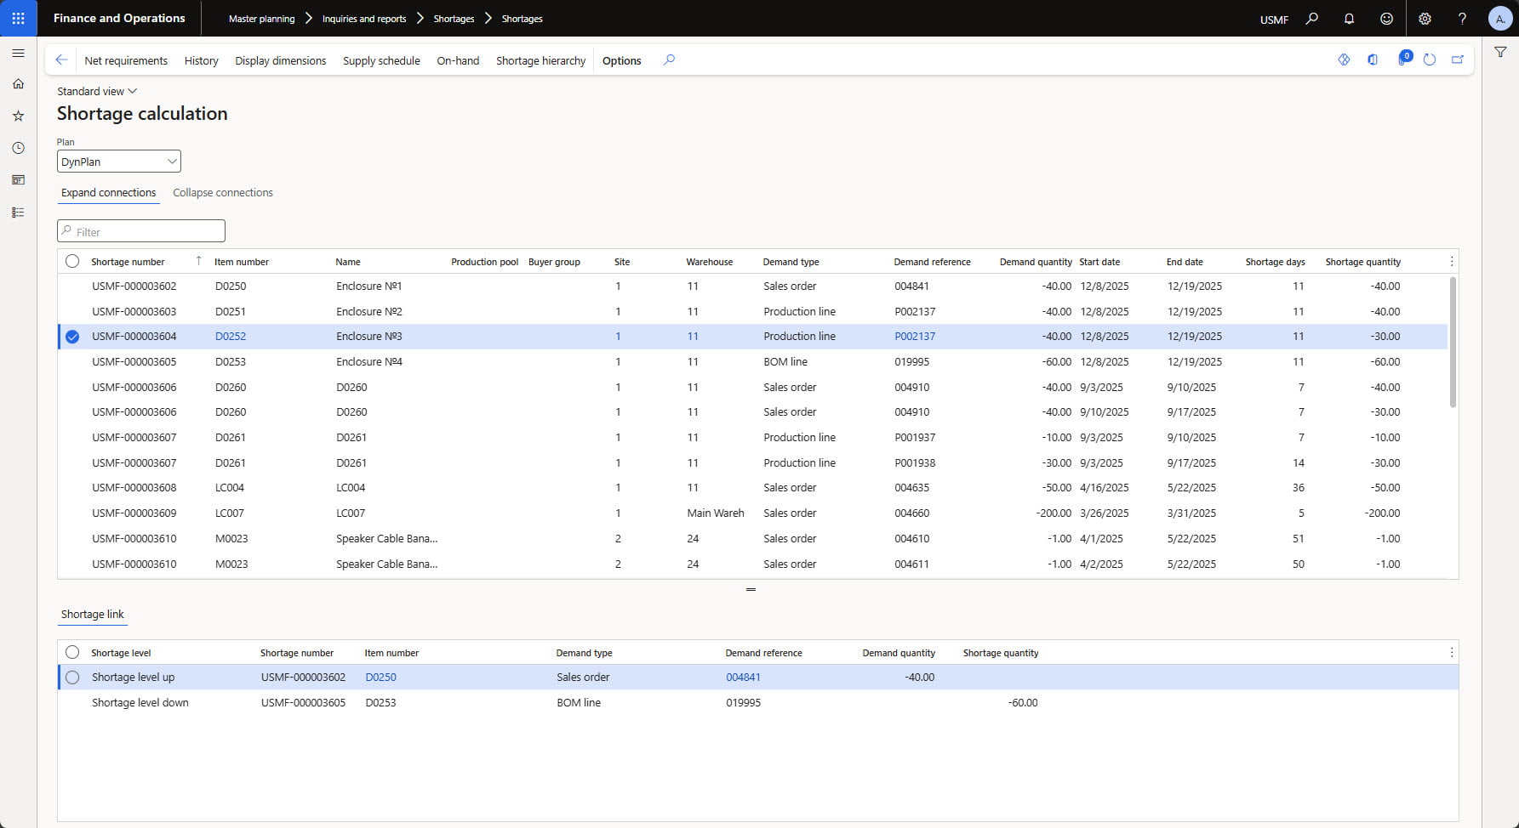The height and width of the screenshot is (828, 1519).
Task: Click the notifications bell icon
Action: pyautogui.click(x=1349, y=19)
